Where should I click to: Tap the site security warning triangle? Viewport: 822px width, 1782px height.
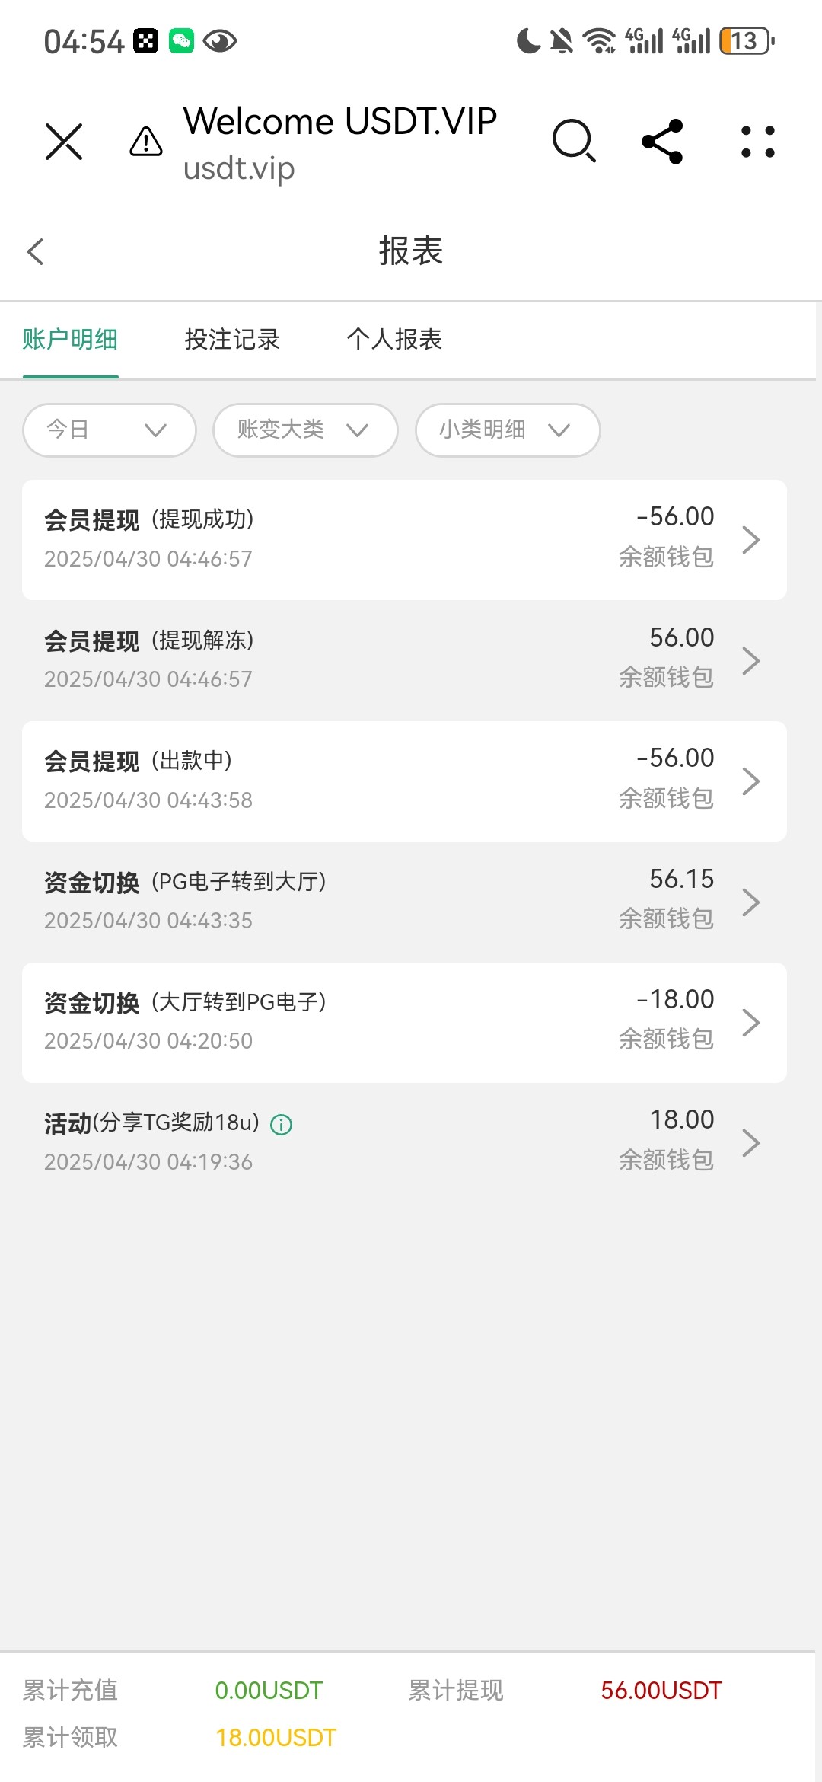click(x=146, y=142)
